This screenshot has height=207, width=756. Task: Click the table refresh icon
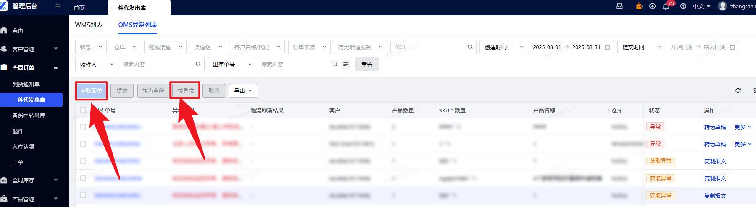point(738,91)
